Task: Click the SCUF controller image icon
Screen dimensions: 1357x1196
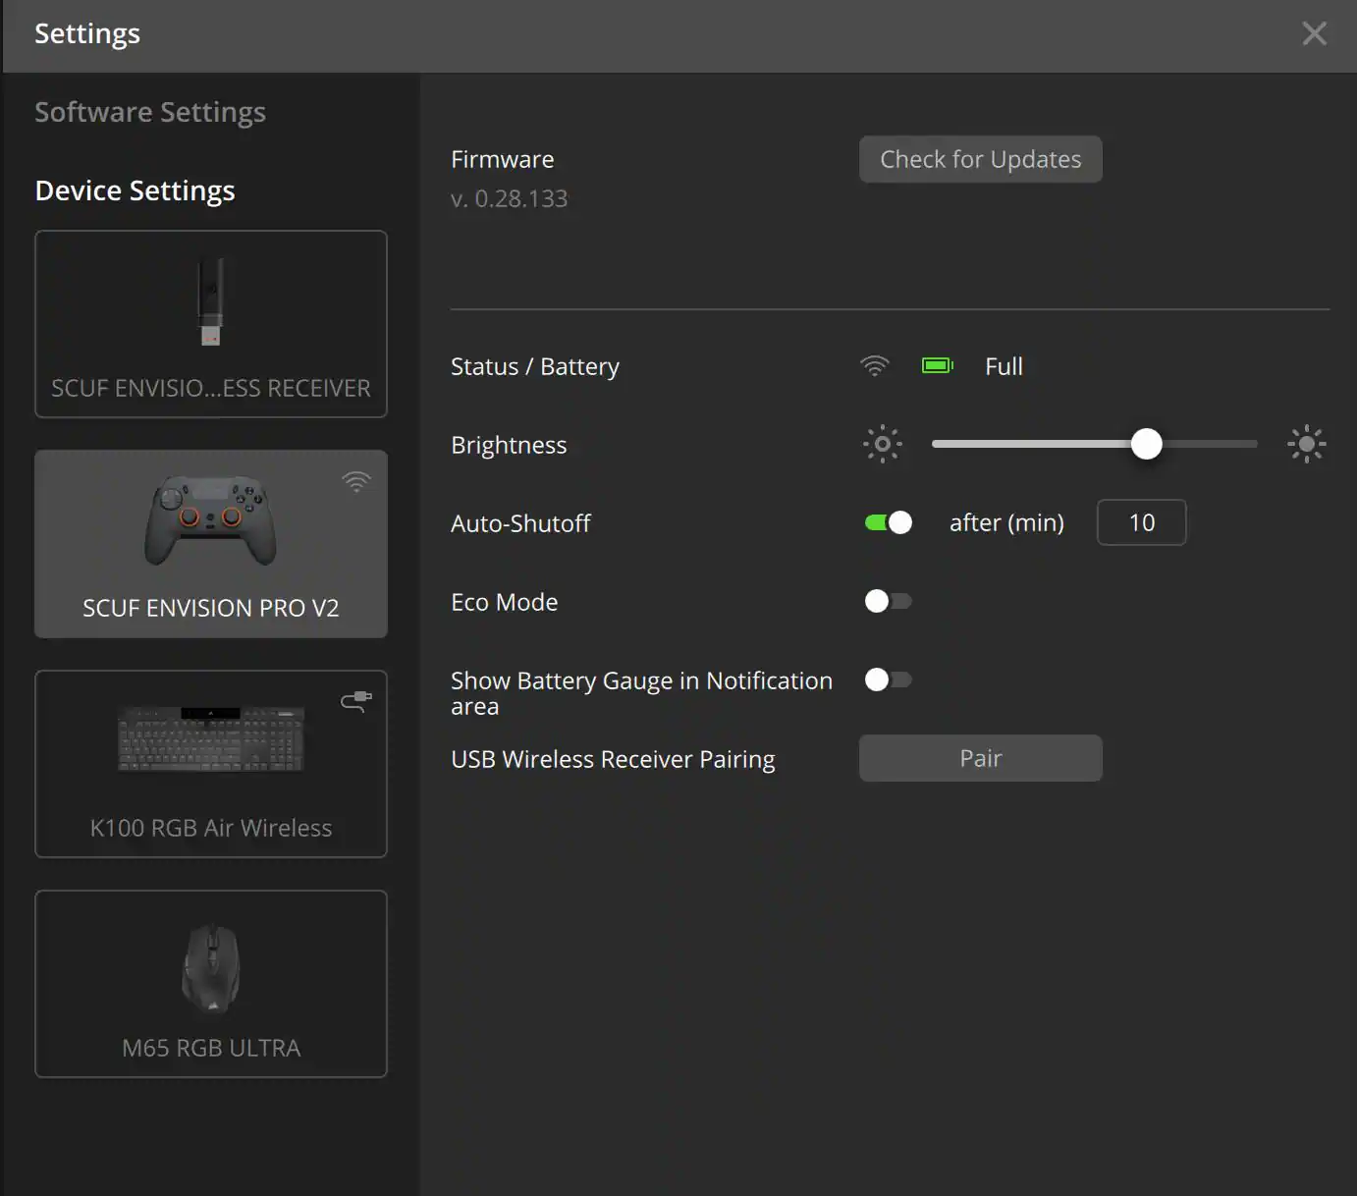Action: click(x=210, y=520)
